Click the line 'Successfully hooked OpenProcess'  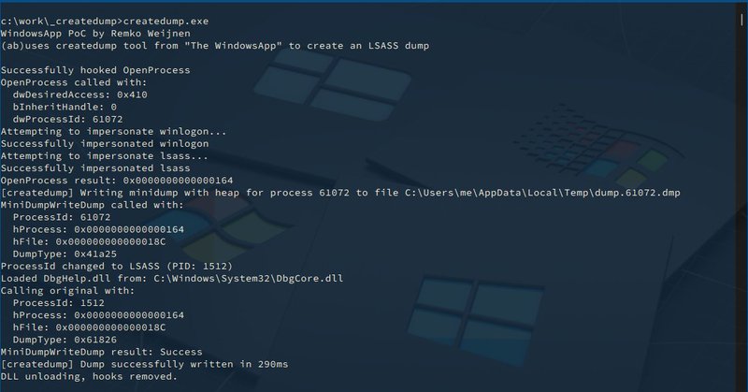pyautogui.click(x=95, y=70)
